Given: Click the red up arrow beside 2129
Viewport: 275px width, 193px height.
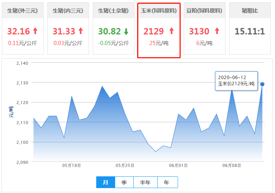Looking at the screenshot, I should click(x=171, y=31).
